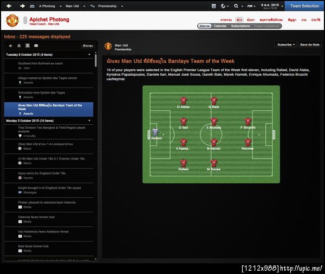The width and height of the screenshot is (325, 274).
Task: Click the envelope icon in inbox toolbar
Action: [36, 46]
